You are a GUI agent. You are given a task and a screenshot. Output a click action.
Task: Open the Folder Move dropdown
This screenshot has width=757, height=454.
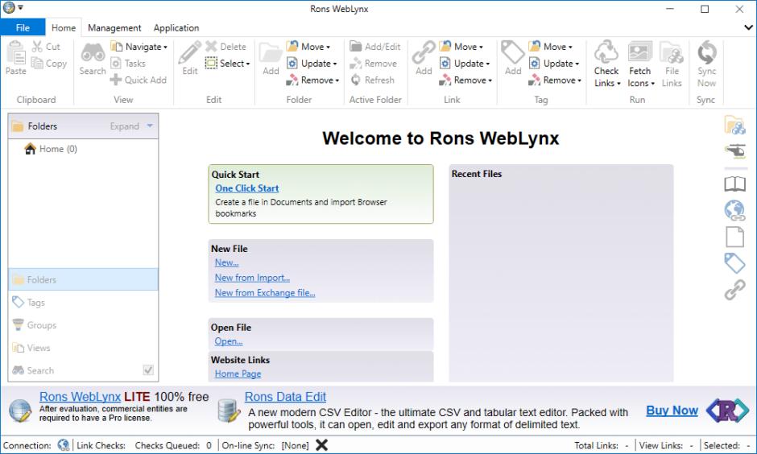(x=308, y=47)
